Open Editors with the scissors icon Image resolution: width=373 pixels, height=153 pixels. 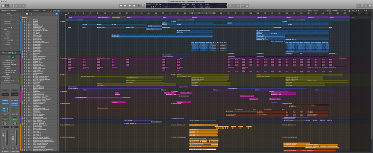pos(23,5)
